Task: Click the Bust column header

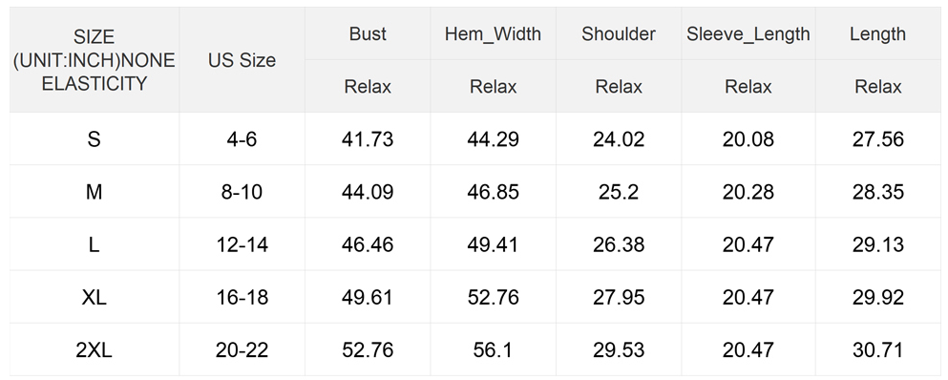Action: tap(368, 33)
